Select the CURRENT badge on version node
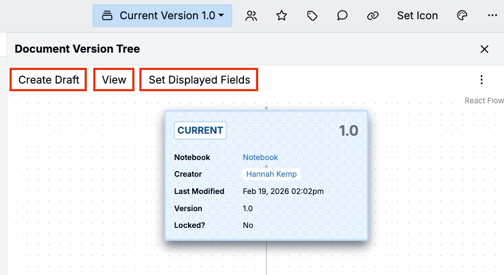This screenshot has width=504, height=275. click(x=200, y=130)
